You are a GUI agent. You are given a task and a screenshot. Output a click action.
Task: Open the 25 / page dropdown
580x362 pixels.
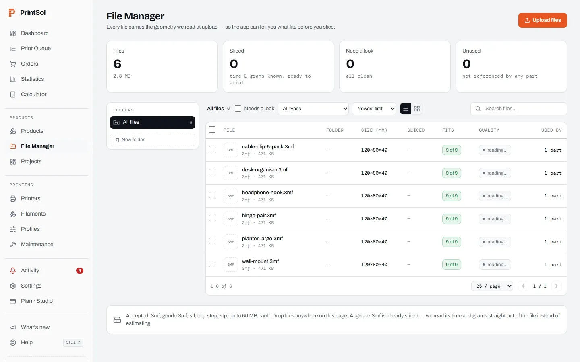[x=492, y=286]
